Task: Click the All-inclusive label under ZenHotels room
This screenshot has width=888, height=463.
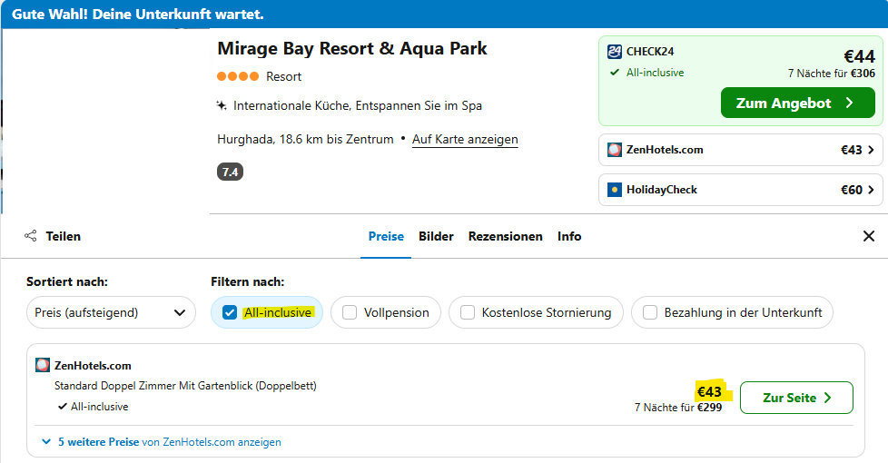Action: click(100, 407)
